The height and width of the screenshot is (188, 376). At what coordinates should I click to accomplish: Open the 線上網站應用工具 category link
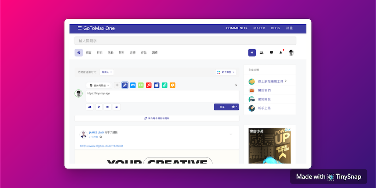[271, 82]
